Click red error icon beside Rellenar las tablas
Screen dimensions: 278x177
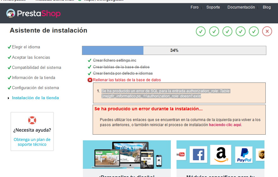pos(90,80)
